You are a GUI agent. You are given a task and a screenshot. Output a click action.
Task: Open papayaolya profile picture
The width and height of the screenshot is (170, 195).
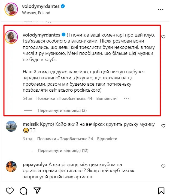[x=11, y=167]
